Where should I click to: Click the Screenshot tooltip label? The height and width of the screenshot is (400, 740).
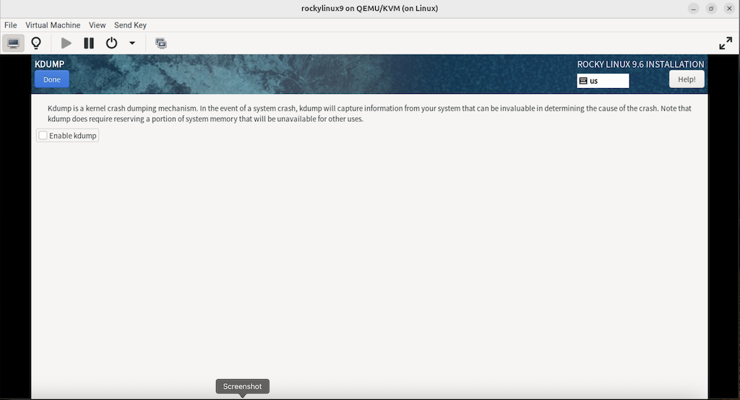[x=243, y=386]
